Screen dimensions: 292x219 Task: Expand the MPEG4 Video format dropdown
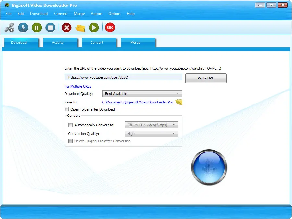coord(152,125)
